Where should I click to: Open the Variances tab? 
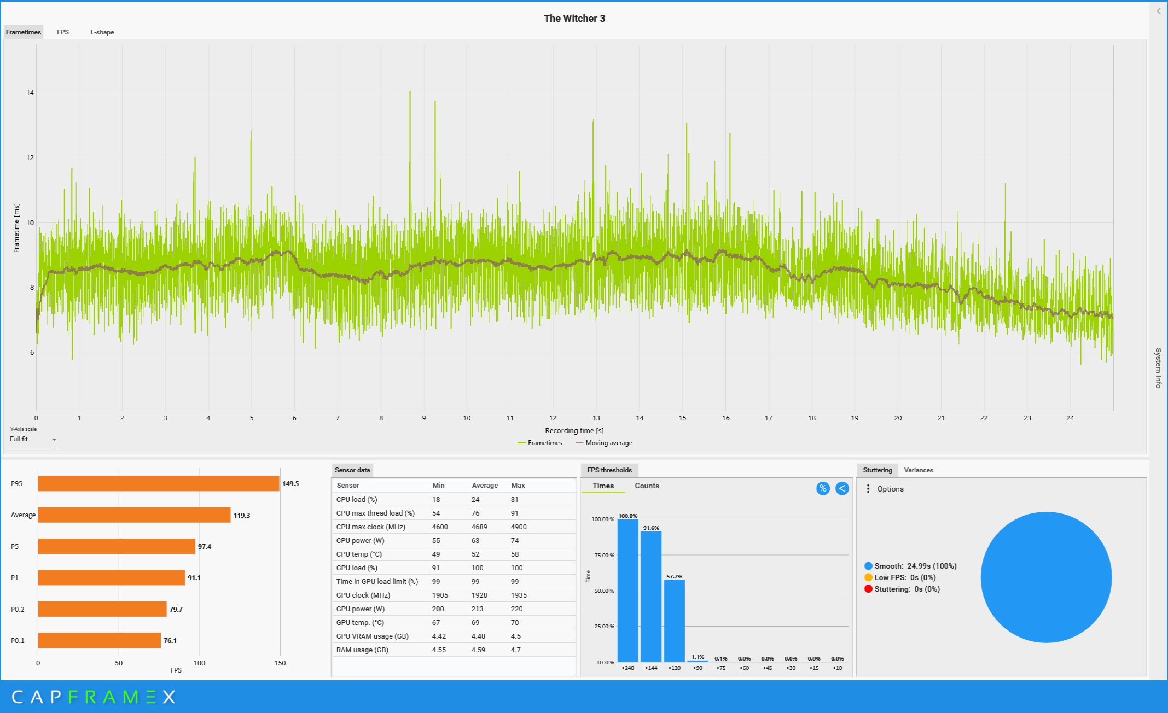919,470
